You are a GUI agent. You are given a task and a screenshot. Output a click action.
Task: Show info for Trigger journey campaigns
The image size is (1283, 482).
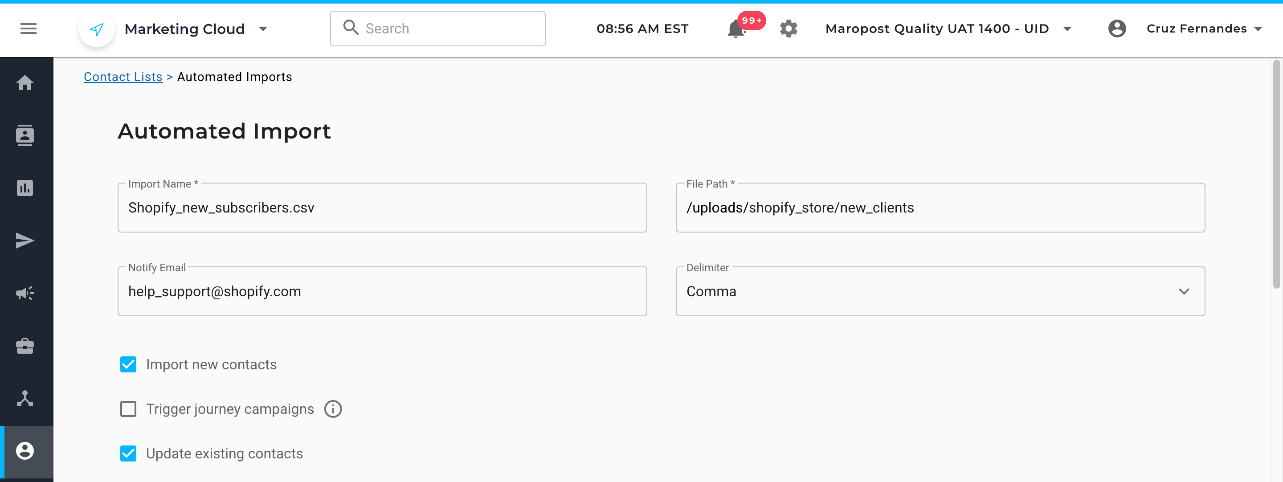click(x=333, y=409)
